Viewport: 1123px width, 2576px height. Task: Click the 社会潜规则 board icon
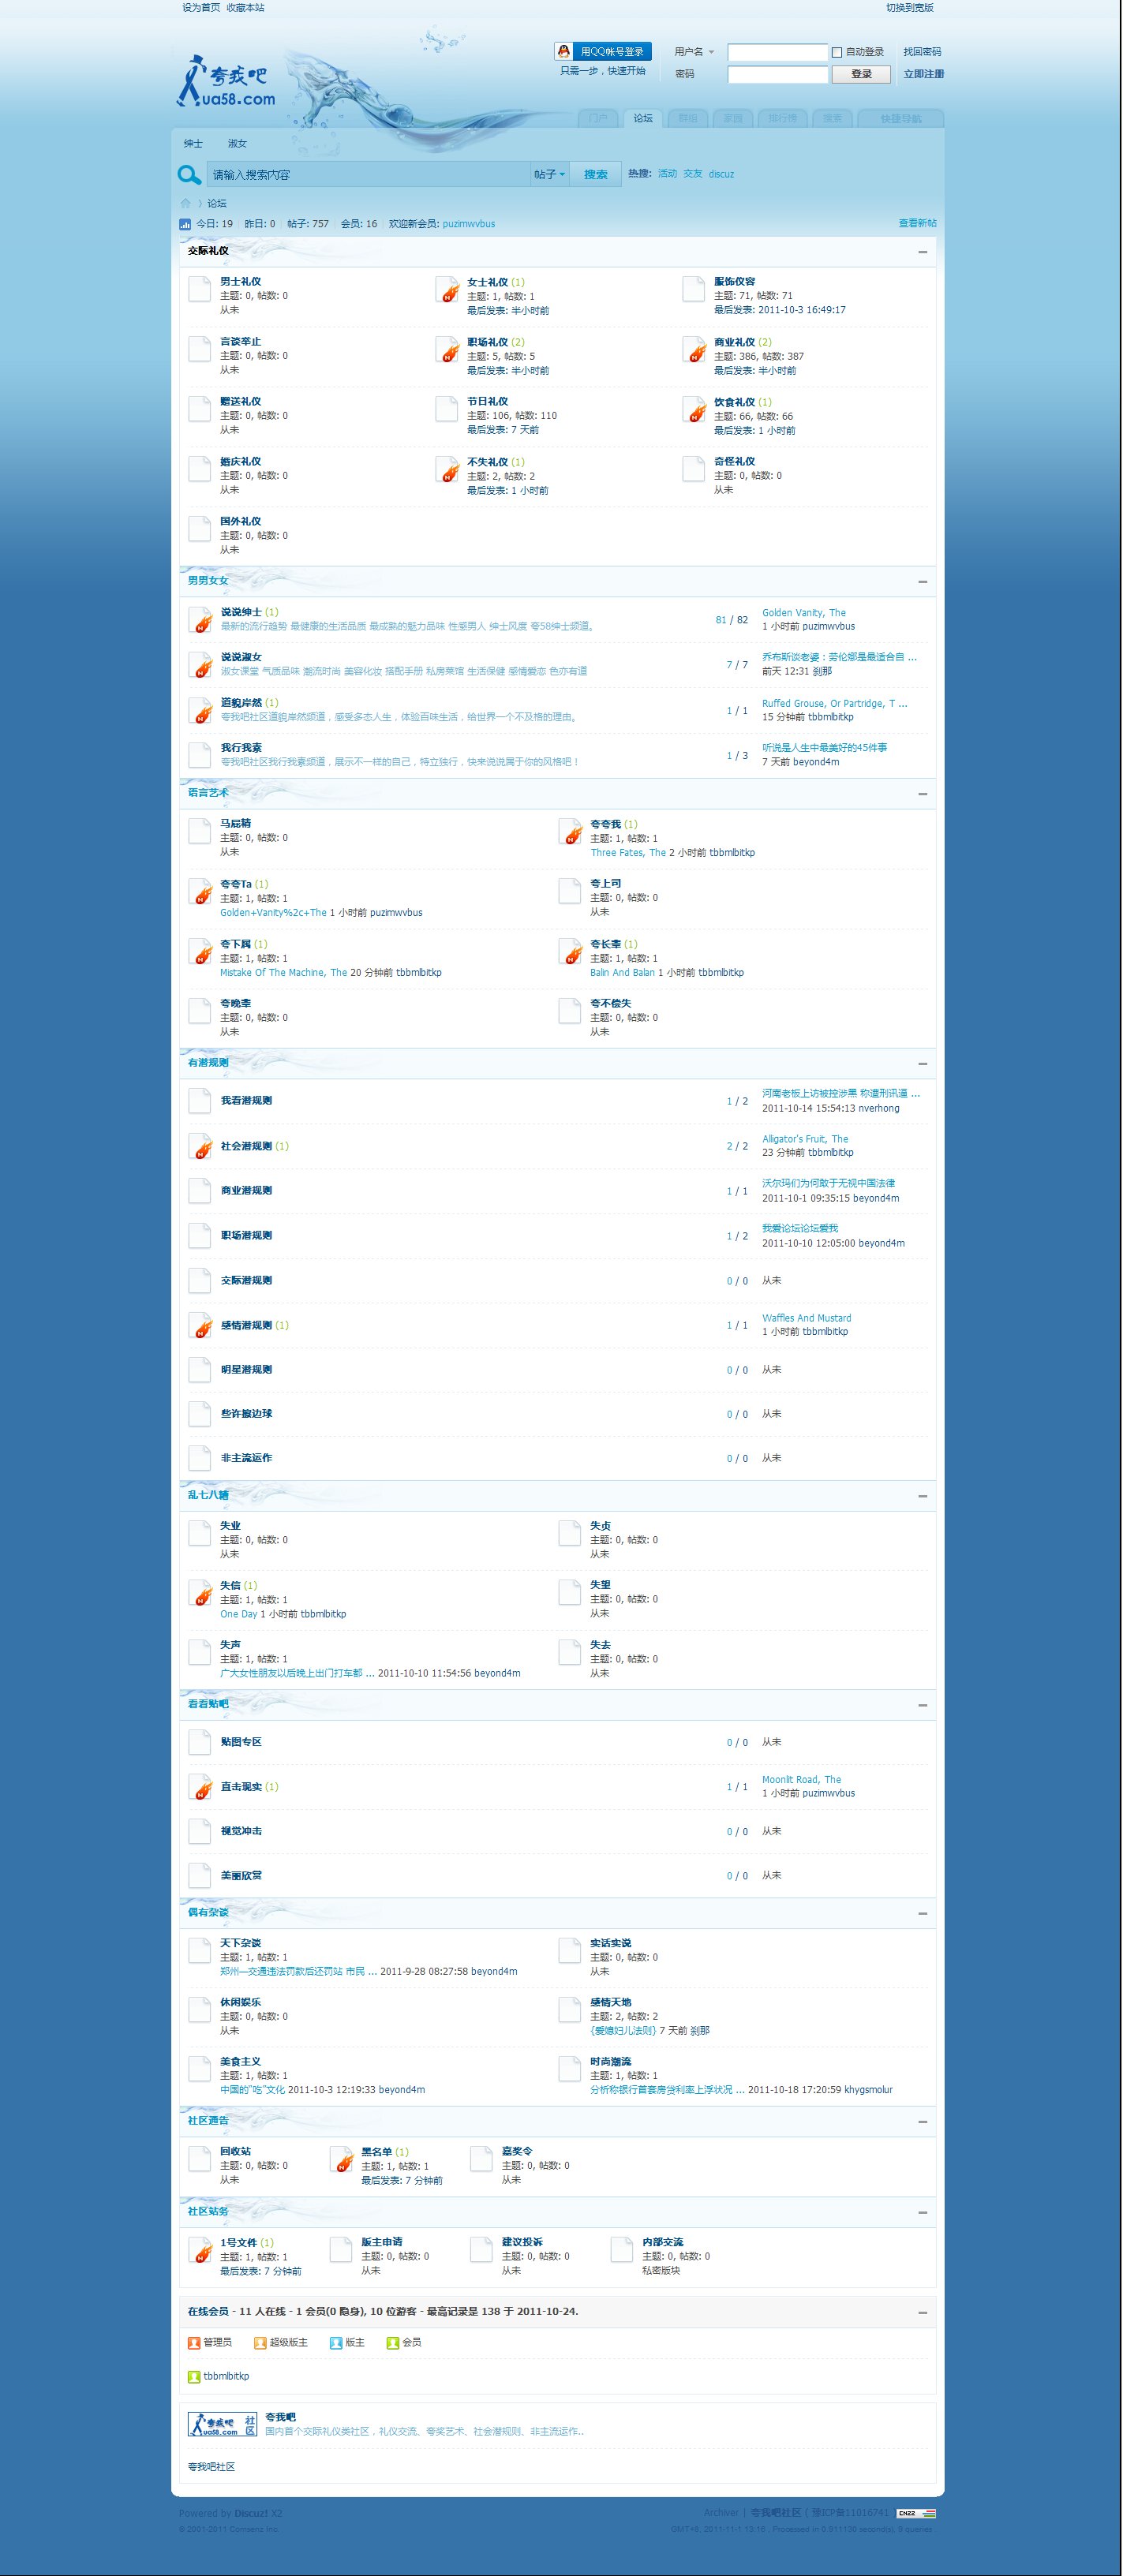click(201, 1146)
